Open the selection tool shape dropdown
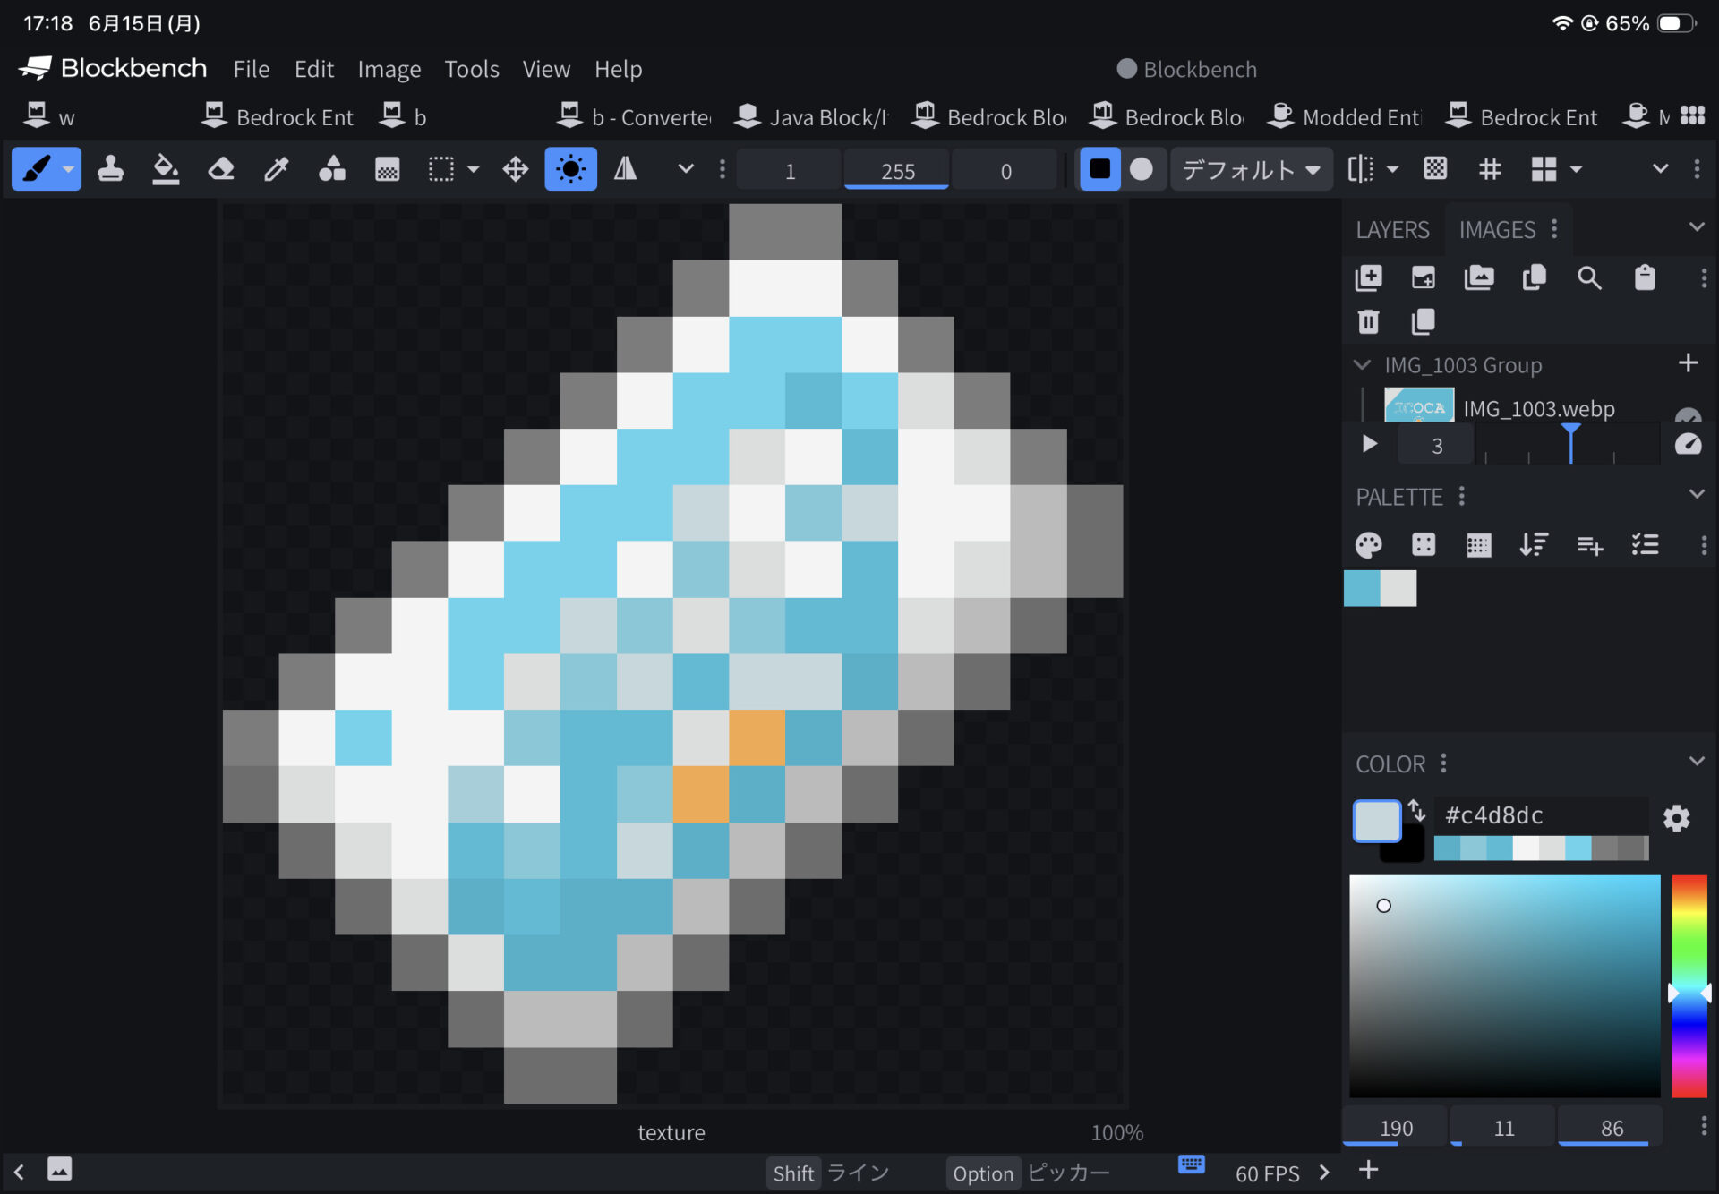Viewport: 1719px width, 1194px height. (474, 169)
